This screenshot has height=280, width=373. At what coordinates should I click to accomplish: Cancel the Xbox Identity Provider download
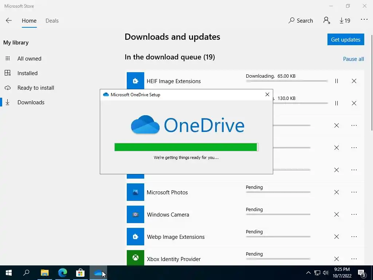[x=336, y=259]
